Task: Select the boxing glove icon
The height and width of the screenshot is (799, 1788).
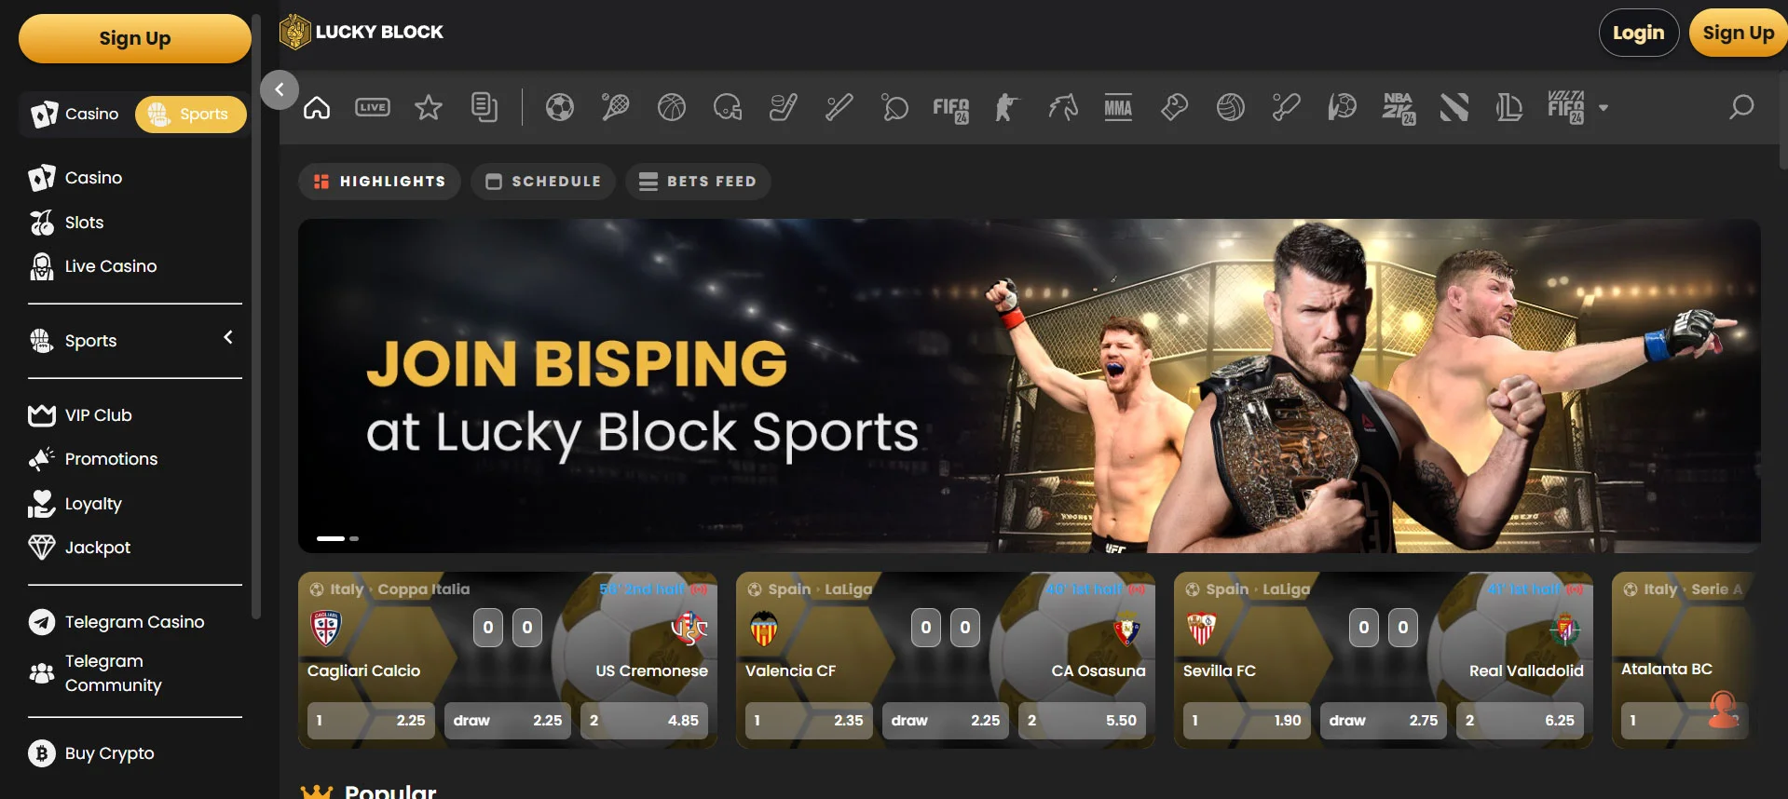Action: click(1174, 107)
